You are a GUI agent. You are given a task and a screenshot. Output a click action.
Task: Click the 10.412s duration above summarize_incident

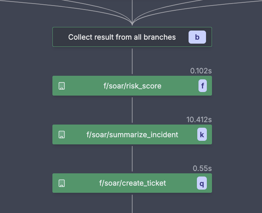(199, 119)
